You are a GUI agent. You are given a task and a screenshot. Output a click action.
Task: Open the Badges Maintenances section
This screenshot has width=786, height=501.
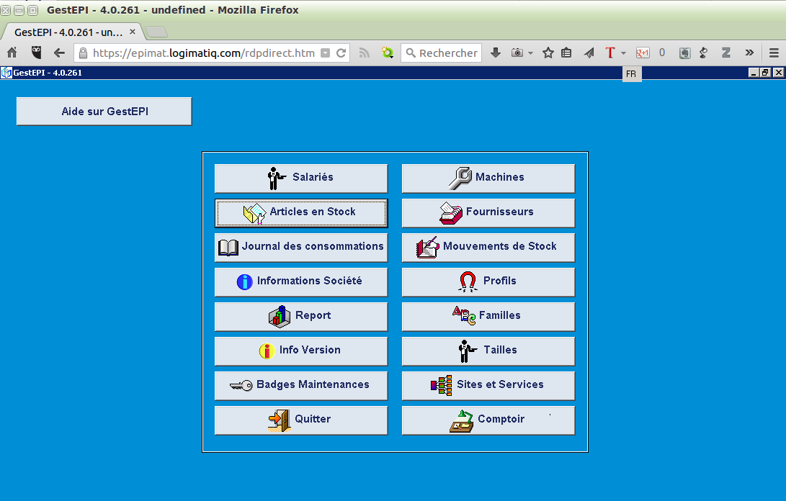[x=301, y=385]
